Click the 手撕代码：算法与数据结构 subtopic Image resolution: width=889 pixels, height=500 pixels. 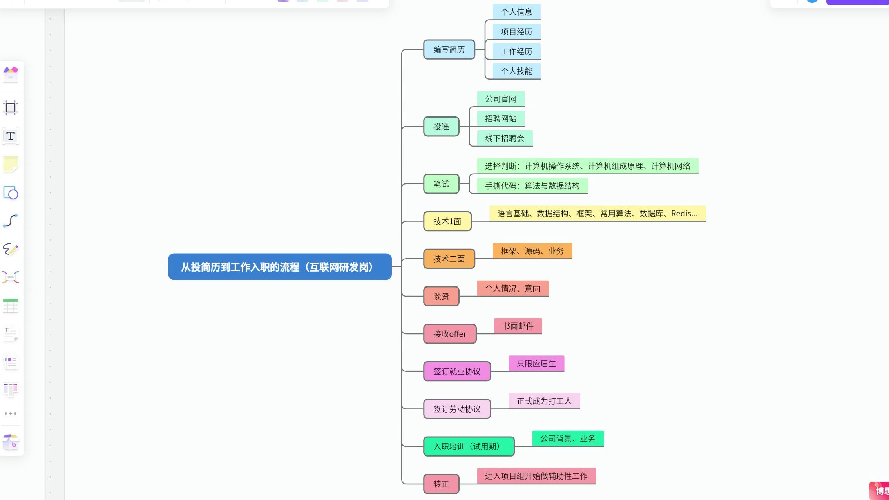pos(532,186)
